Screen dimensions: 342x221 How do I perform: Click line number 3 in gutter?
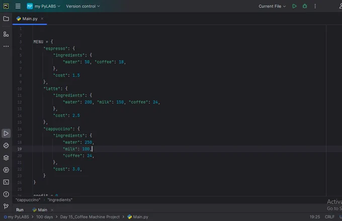tap(21, 42)
